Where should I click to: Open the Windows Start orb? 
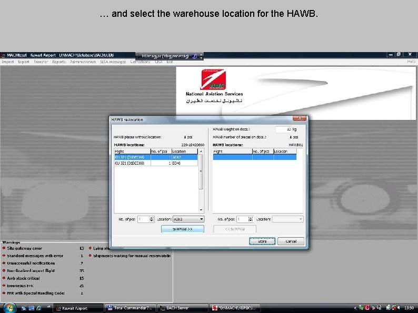[x=9, y=308]
